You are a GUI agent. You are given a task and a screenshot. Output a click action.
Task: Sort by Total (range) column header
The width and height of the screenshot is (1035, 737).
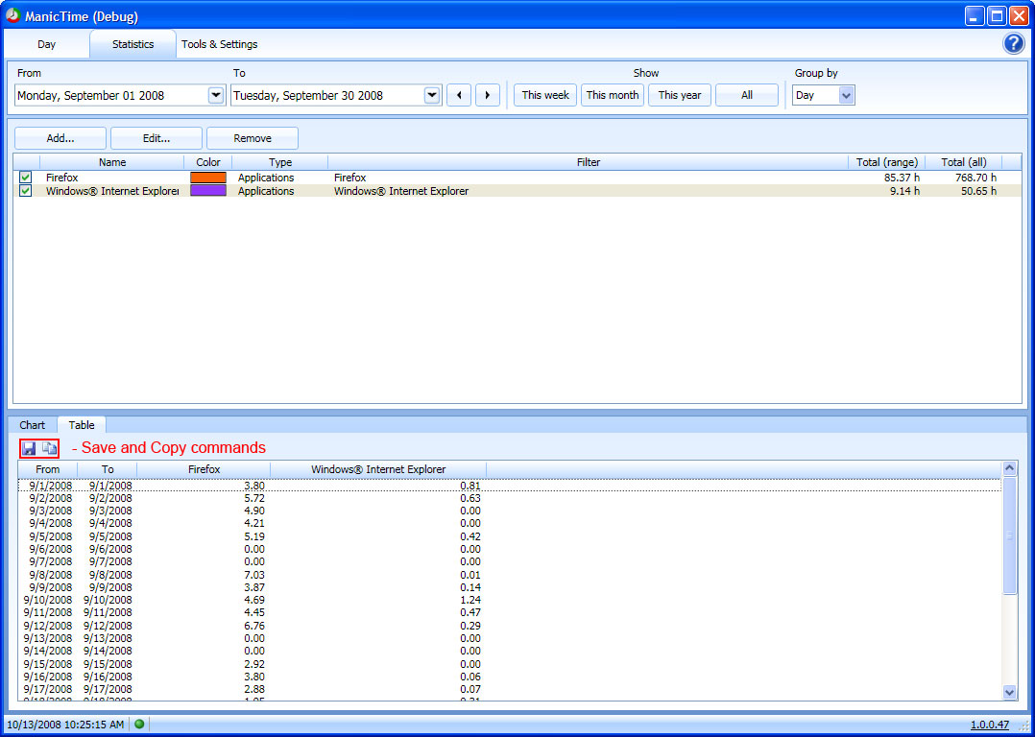887,162
